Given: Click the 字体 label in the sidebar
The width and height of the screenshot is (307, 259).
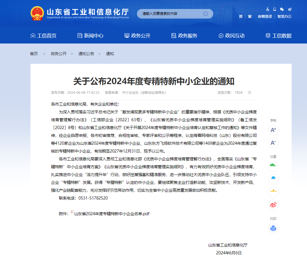Looking at the screenshot, I should tap(273, 120).
